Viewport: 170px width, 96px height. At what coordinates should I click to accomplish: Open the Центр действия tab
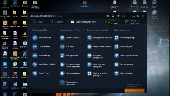[x=133, y=22]
